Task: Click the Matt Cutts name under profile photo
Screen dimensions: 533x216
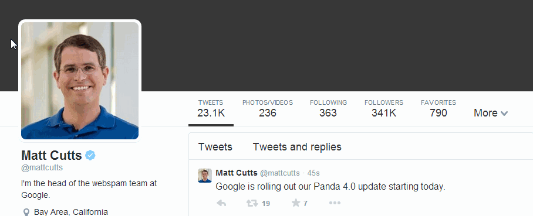Action: (x=52, y=155)
